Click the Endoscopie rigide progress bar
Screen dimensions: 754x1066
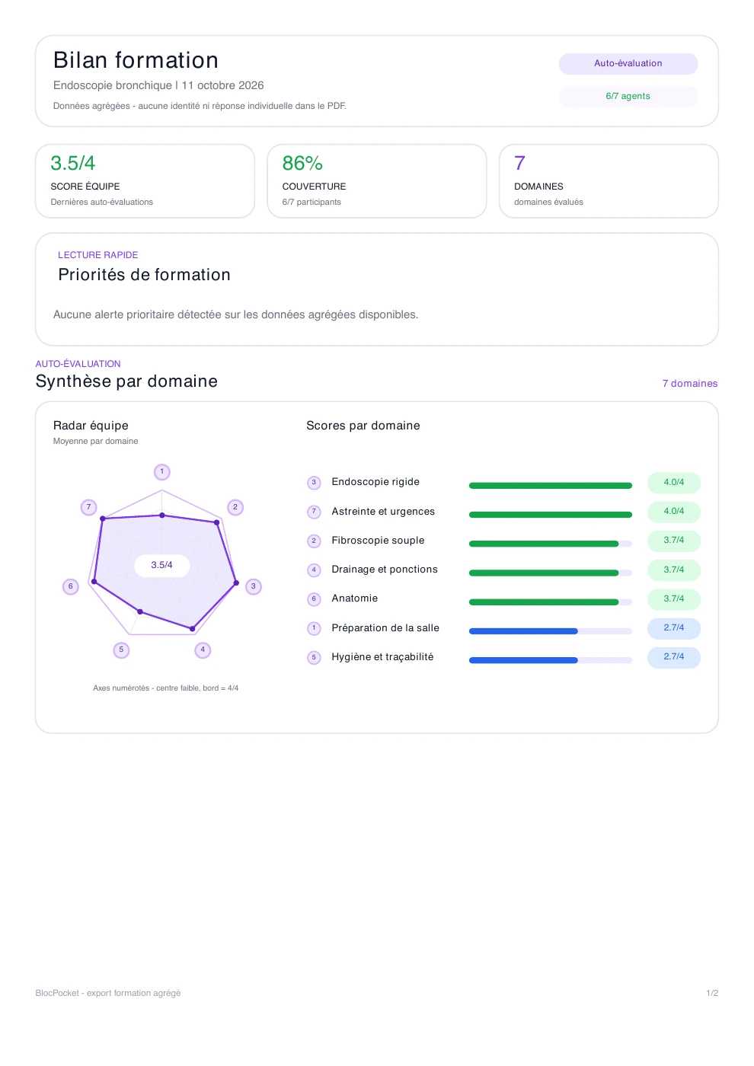pyautogui.click(x=551, y=486)
